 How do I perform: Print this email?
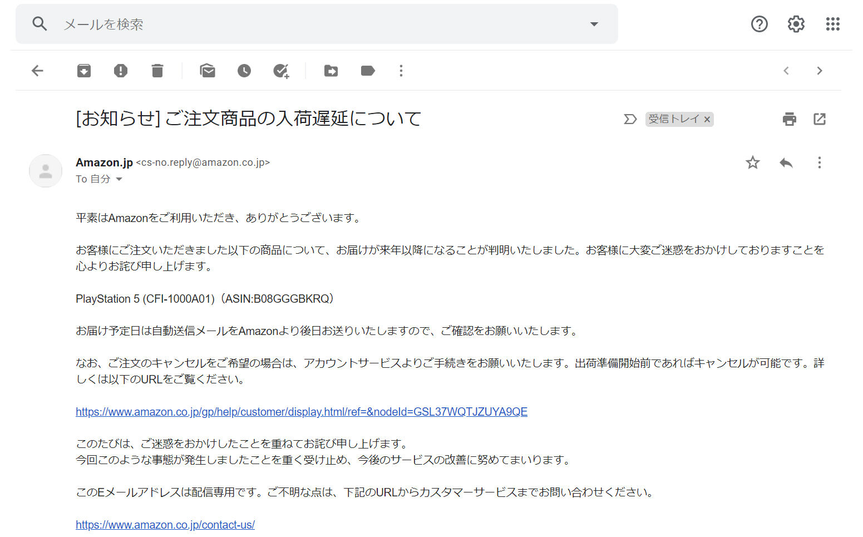[790, 119]
